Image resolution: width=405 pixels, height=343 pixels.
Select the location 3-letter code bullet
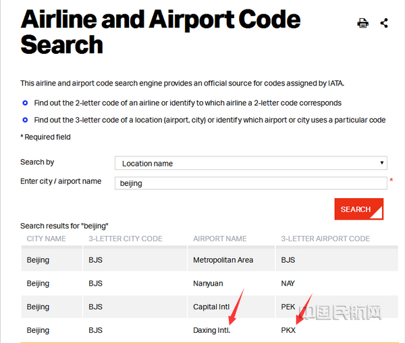coord(25,120)
